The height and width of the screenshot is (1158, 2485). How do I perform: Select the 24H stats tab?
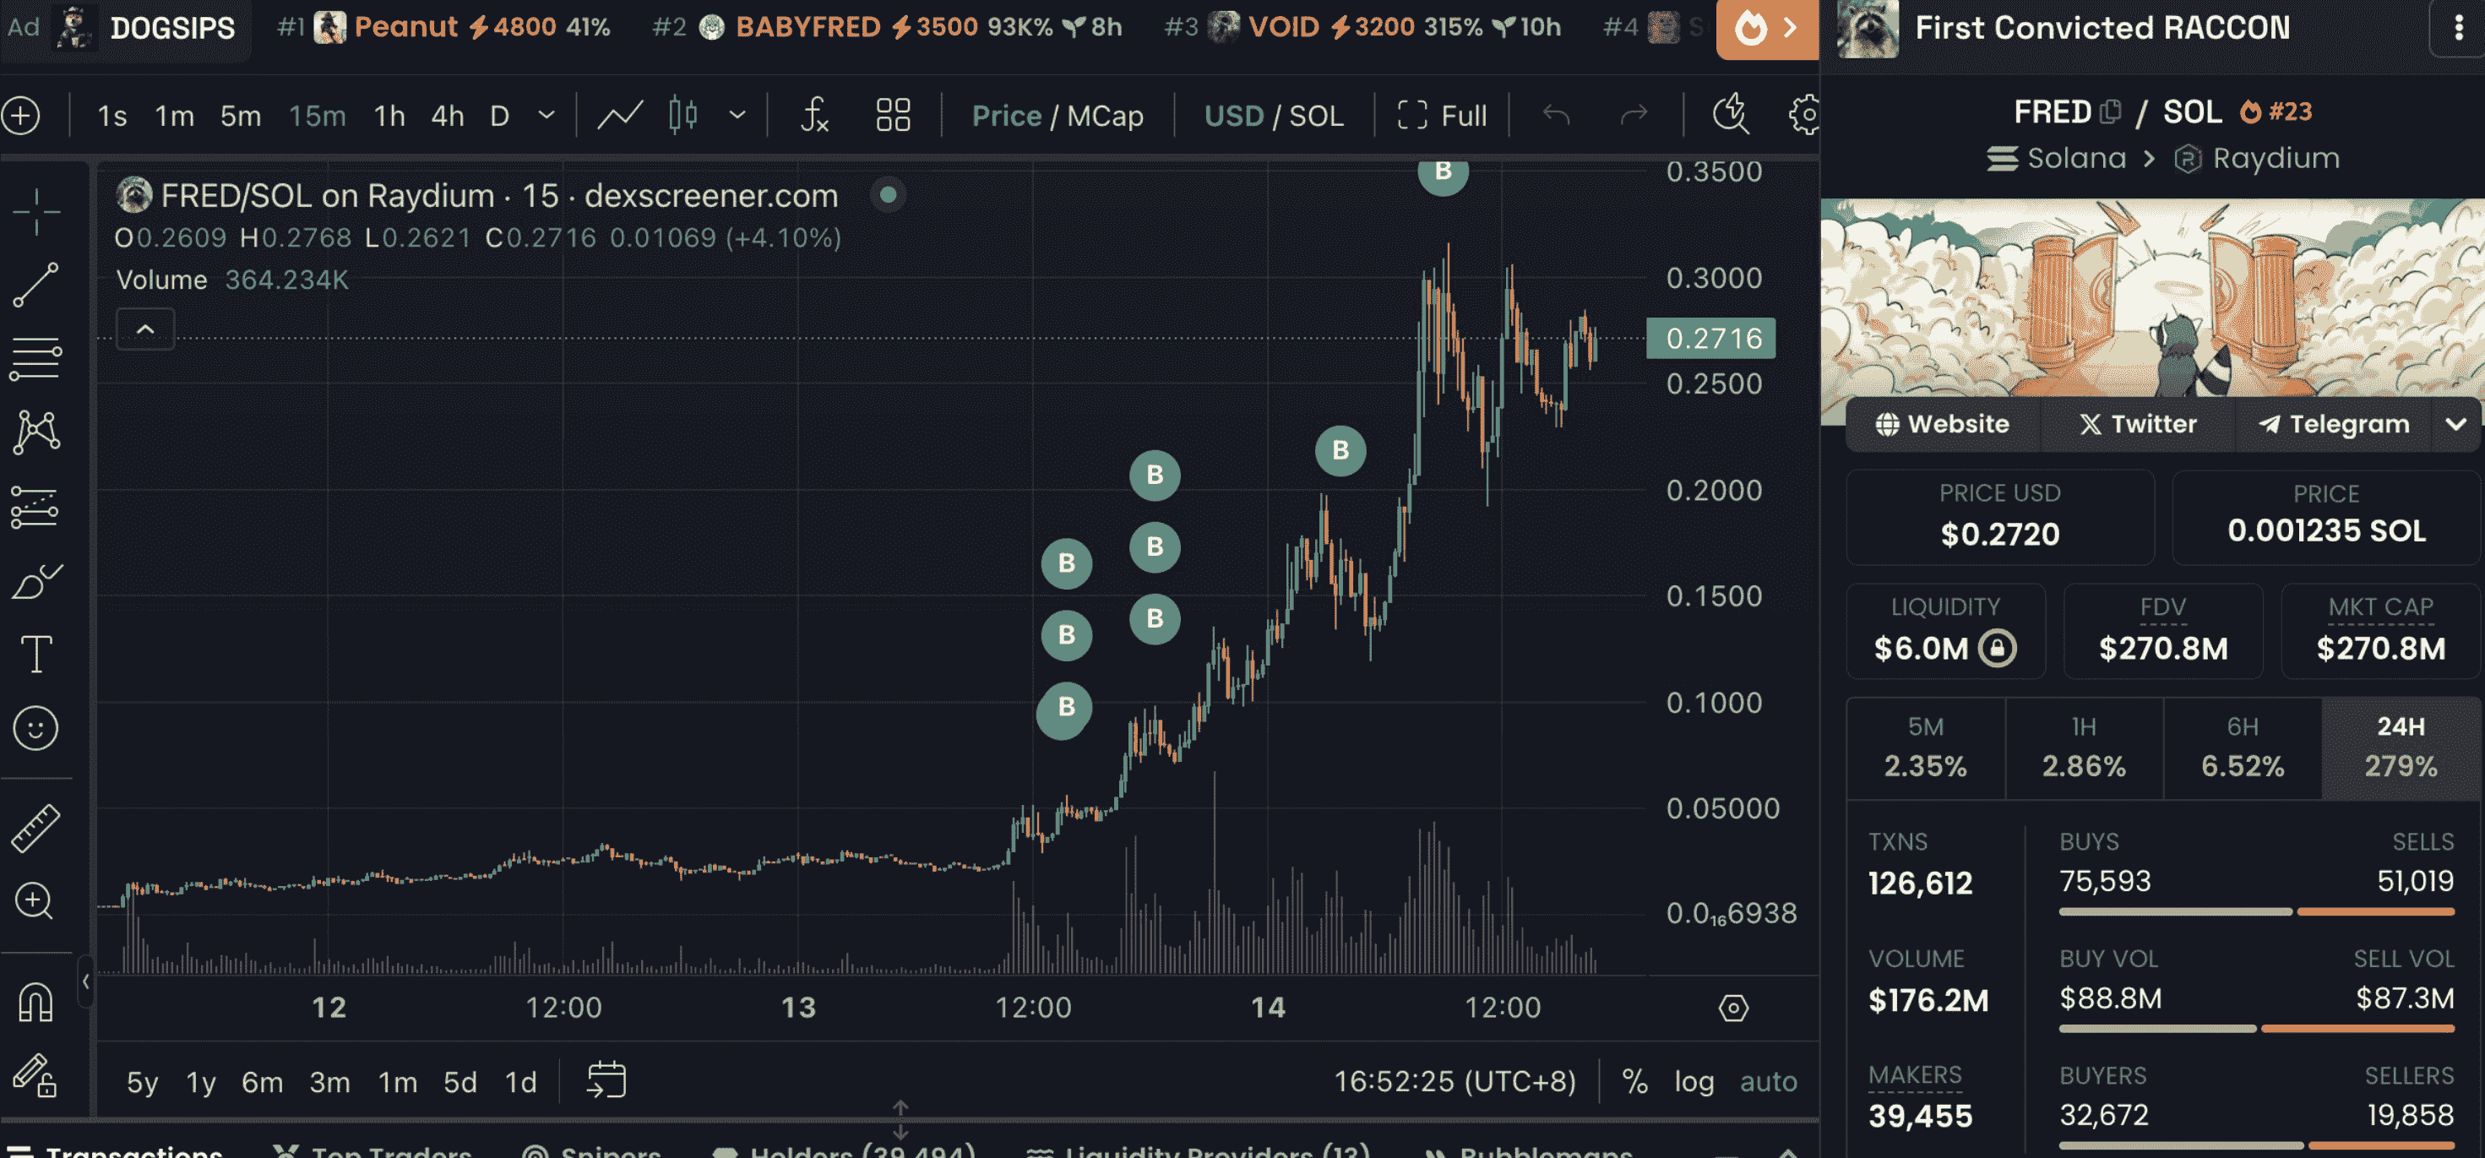click(x=2400, y=747)
